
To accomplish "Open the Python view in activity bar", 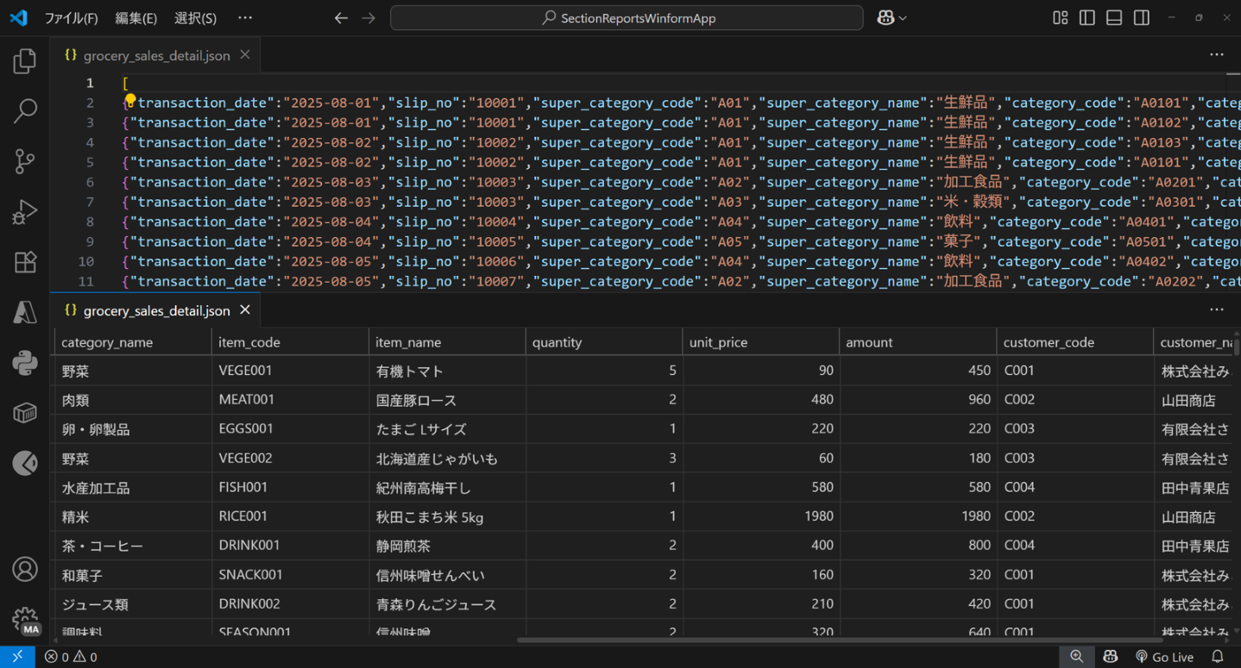I will click(x=25, y=363).
